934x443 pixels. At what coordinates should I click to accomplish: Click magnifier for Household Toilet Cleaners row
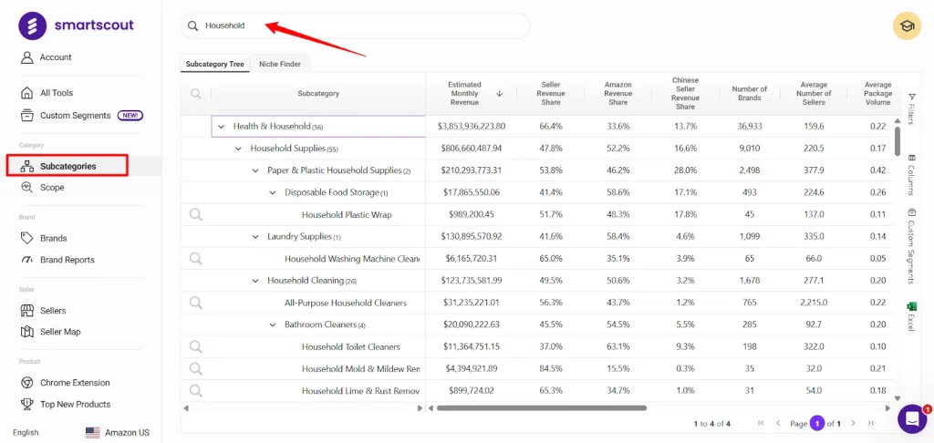point(196,346)
